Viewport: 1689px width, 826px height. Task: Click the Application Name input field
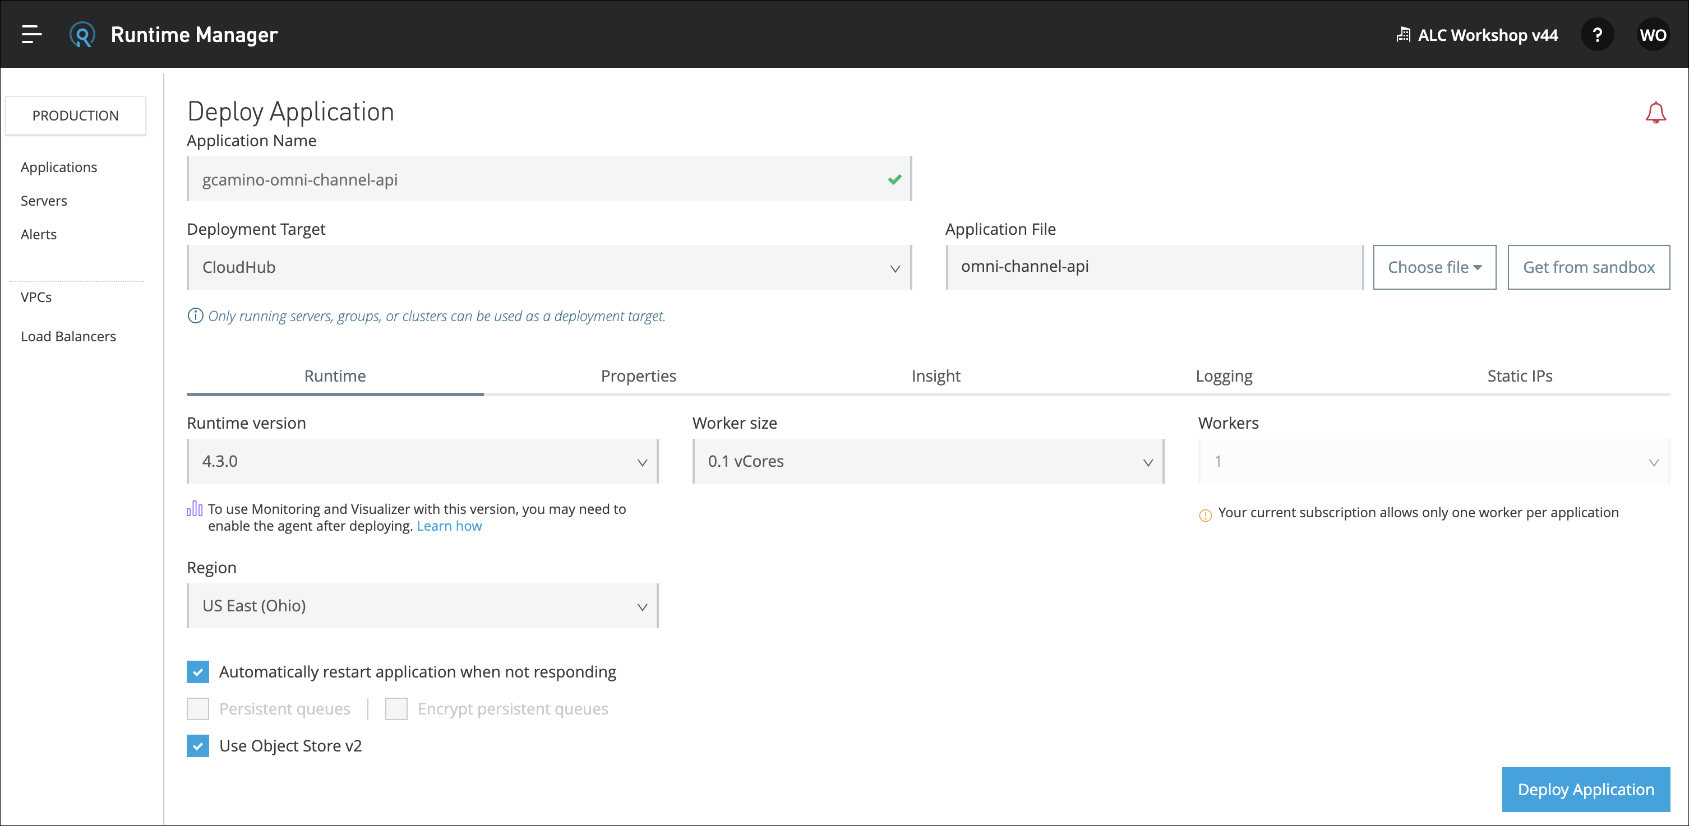[550, 179]
